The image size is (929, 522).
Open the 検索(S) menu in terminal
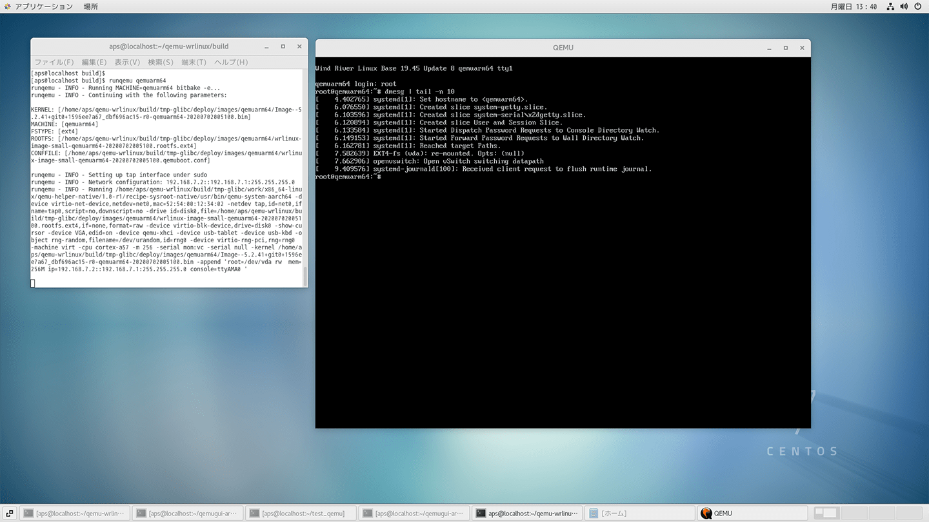tap(161, 63)
